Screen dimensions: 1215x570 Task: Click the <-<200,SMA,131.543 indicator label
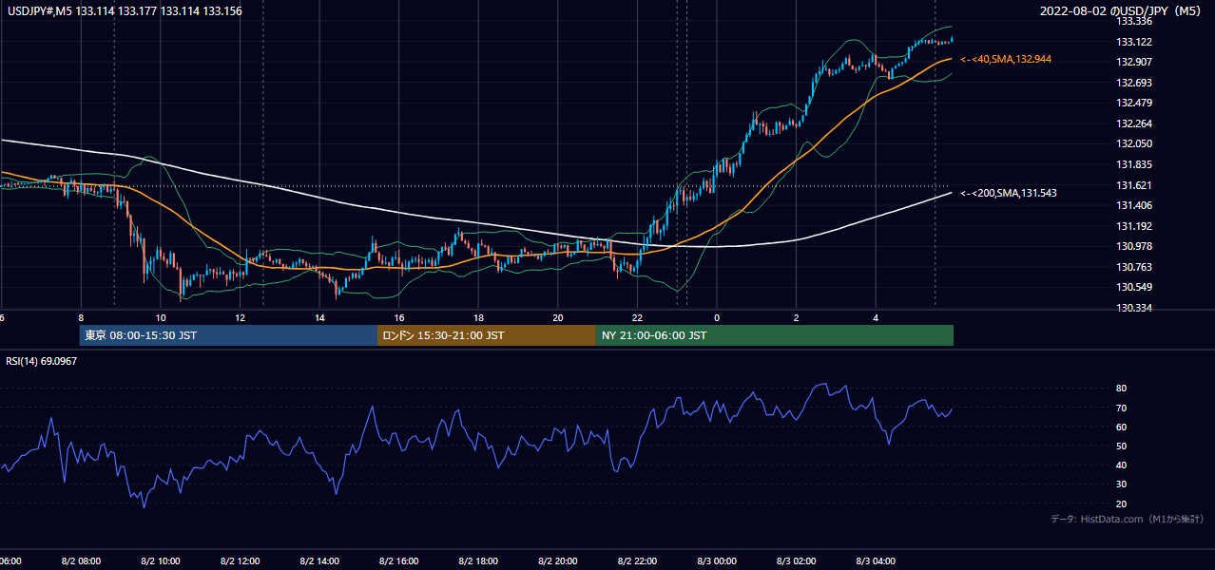pos(1008,193)
